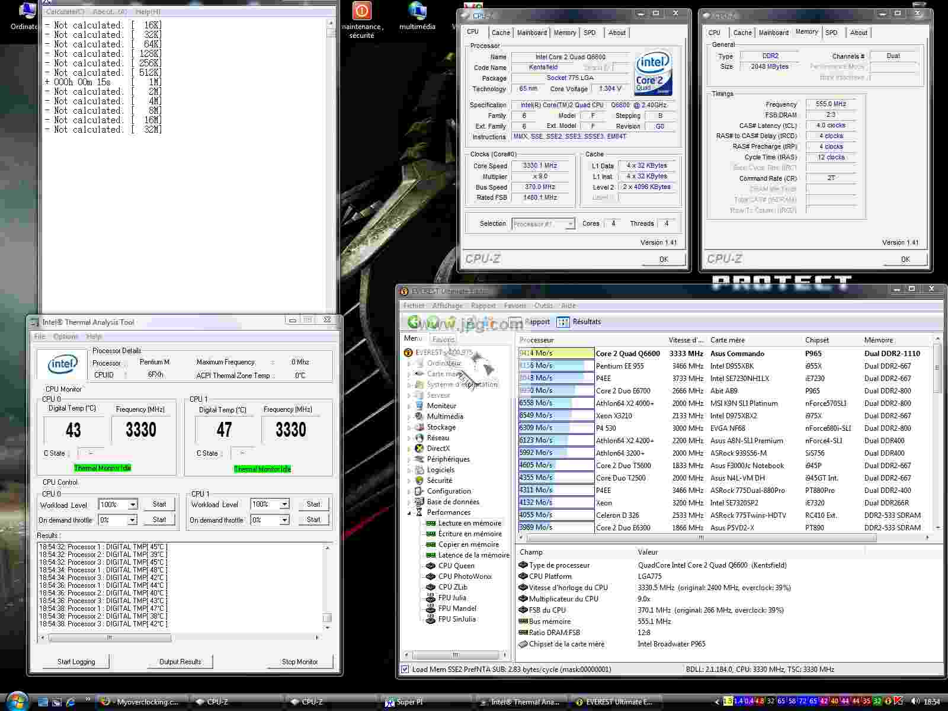
Task: Expand the Stockage tree node arrow
Action: pos(409,427)
